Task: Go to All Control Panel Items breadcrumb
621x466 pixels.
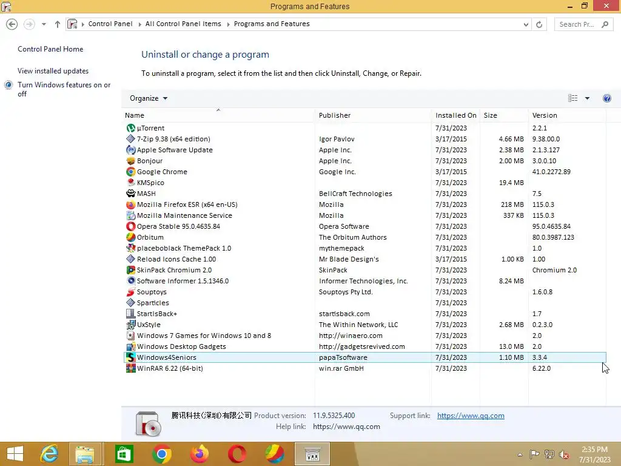Action: point(183,24)
